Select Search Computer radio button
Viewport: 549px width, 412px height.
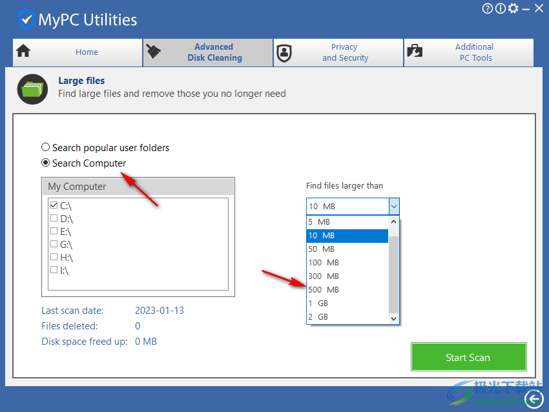tap(45, 163)
